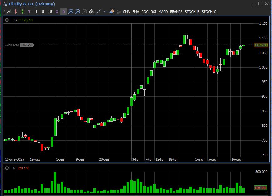272x196 pixels.
Task: Click the eraser tool icon
Action: click(112, 12)
